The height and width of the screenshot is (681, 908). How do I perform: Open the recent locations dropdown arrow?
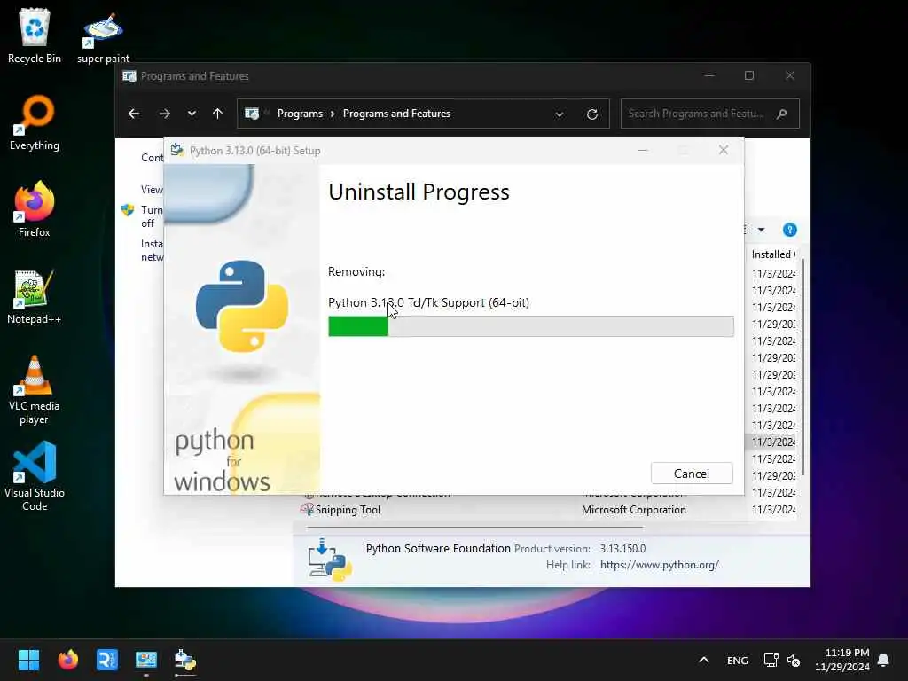192,113
